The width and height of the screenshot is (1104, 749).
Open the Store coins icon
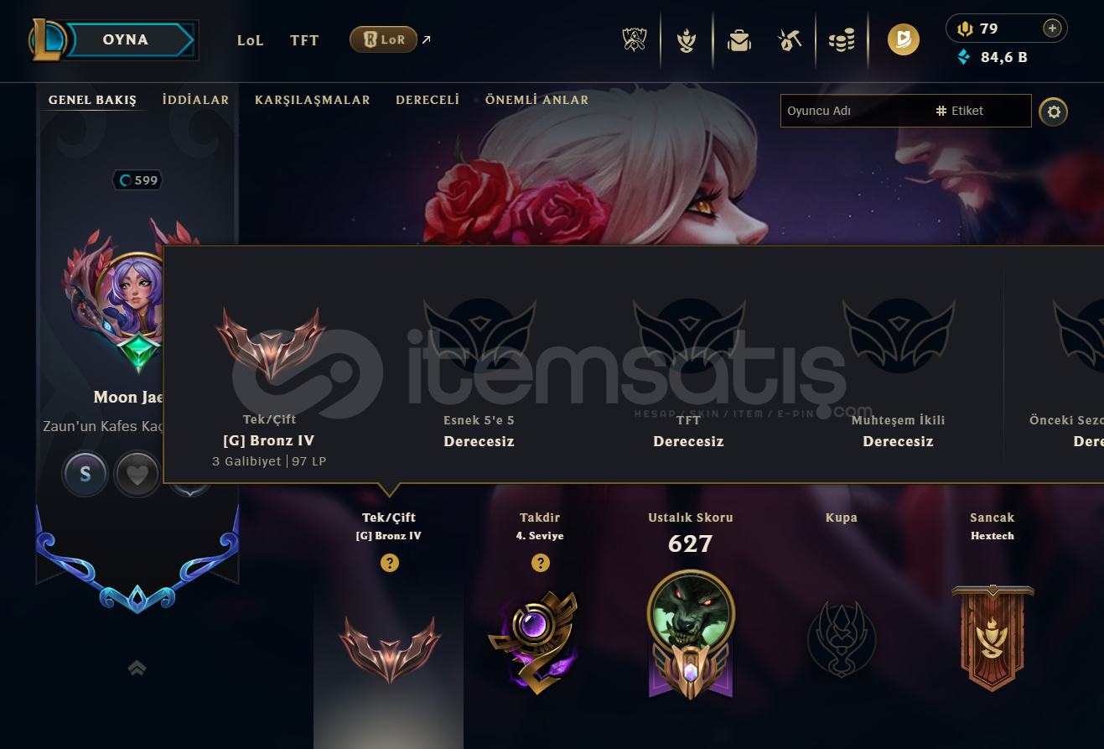(842, 39)
